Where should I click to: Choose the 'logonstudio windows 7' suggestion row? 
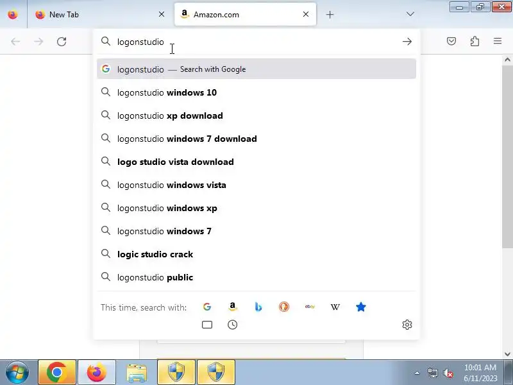(x=256, y=231)
